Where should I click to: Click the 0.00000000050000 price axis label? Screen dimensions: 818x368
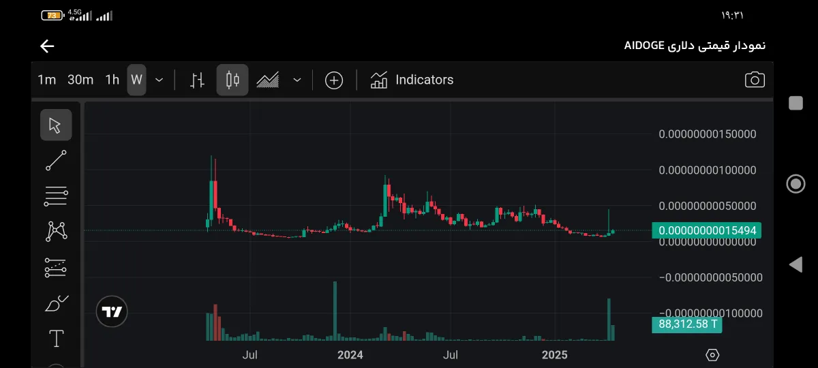pyautogui.click(x=708, y=206)
